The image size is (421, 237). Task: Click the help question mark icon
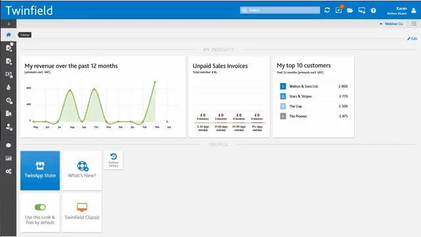(373, 10)
